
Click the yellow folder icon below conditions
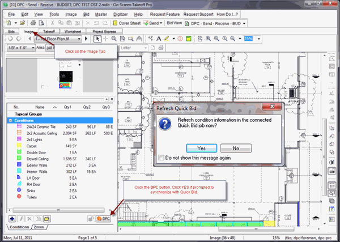pos(47,219)
